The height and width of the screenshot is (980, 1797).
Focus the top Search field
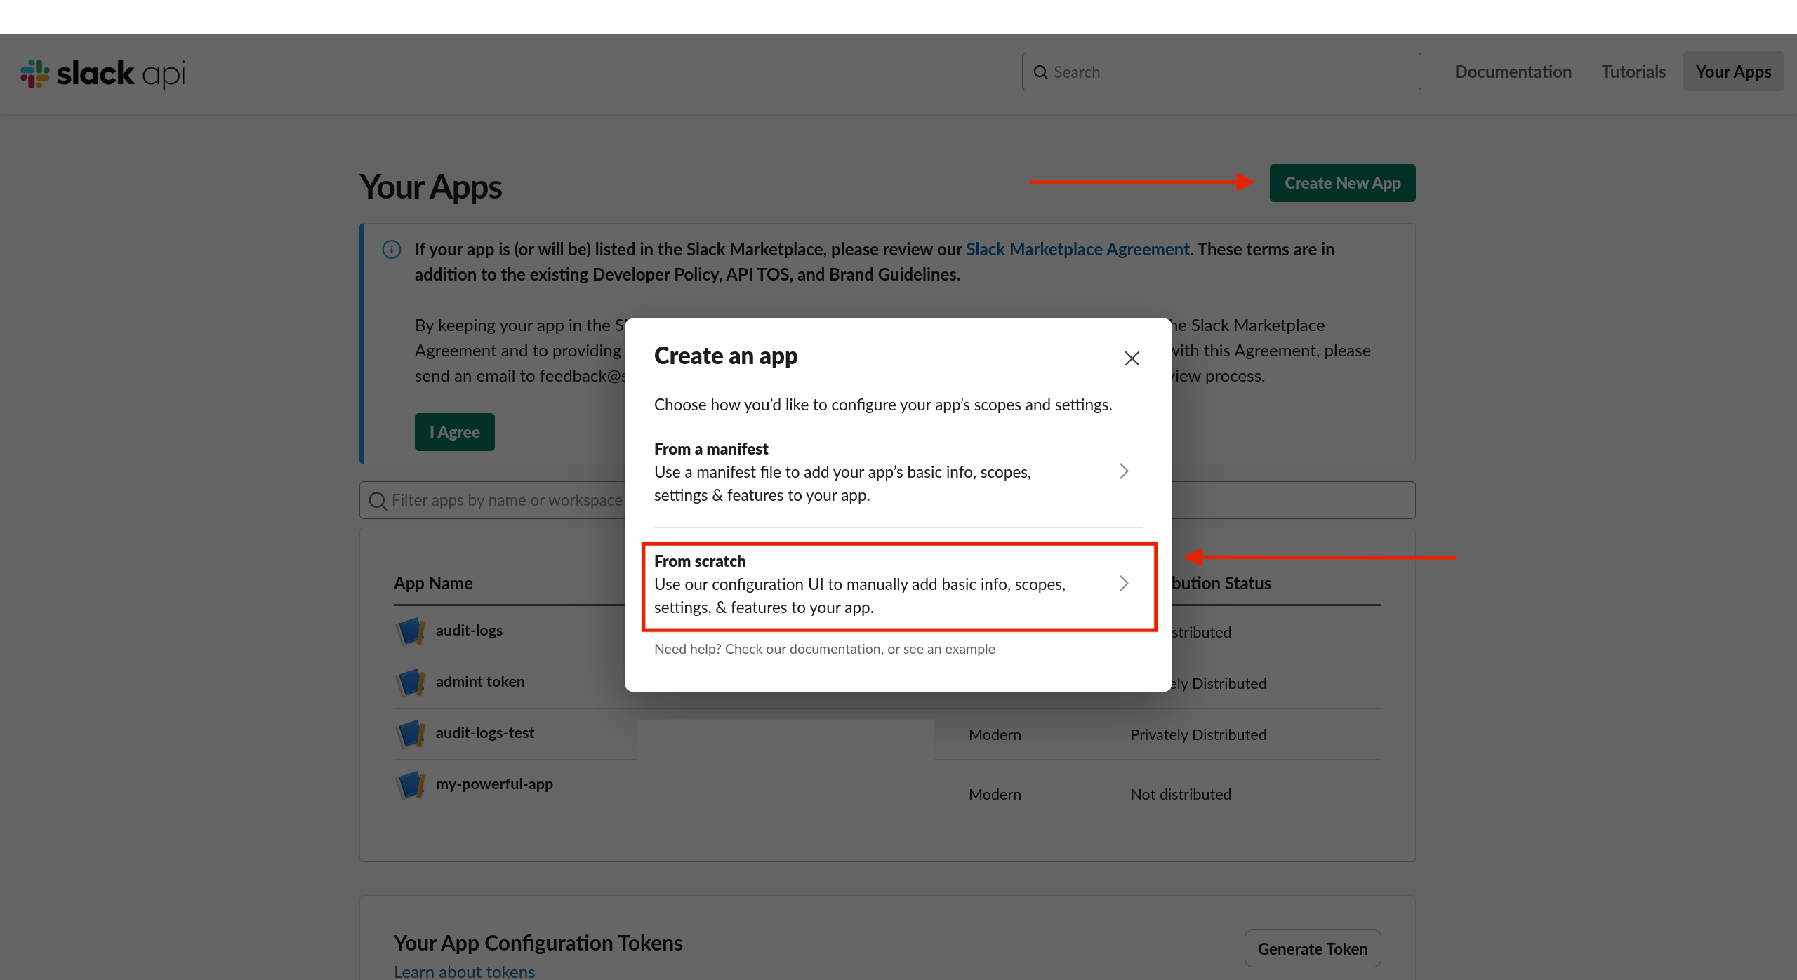(x=1221, y=72)
